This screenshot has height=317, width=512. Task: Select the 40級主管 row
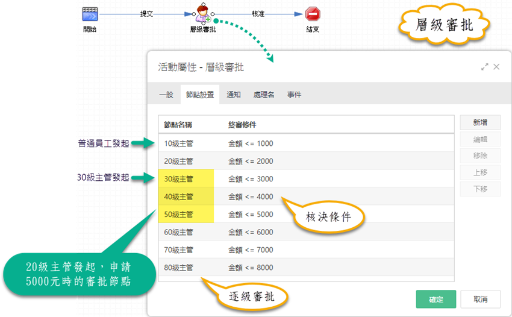pos(306,196)
